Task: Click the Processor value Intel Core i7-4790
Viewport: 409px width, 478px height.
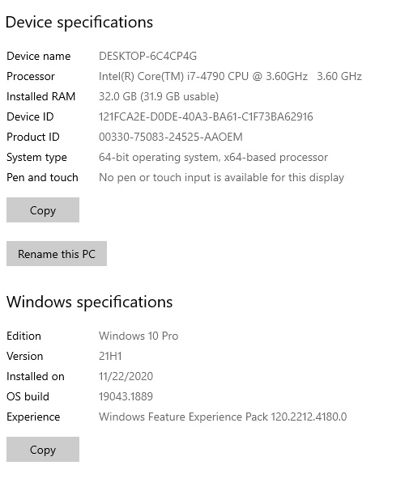Action: click(x=230, y=76)
